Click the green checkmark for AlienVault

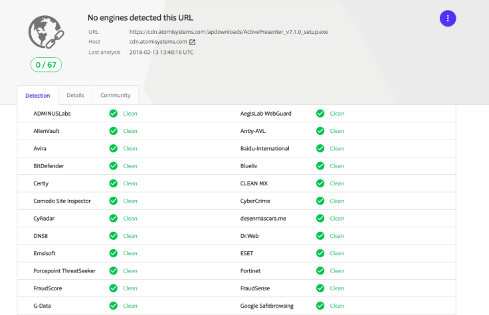click(114, 131)
